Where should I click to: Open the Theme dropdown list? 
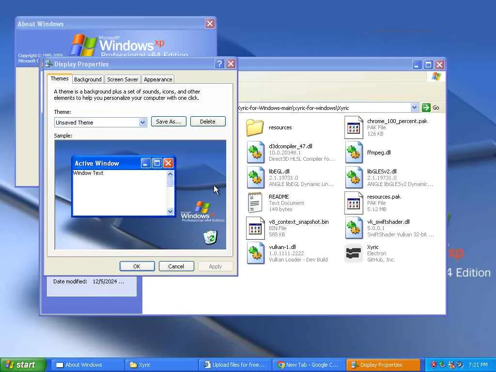143,123
